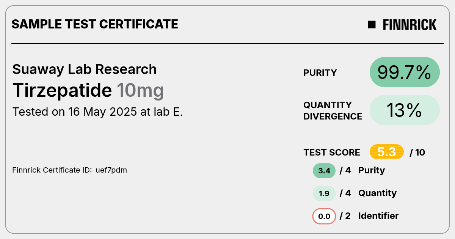Click the Suaway Lab Research vendor name
Screen dimensions: 455x239
85,69
